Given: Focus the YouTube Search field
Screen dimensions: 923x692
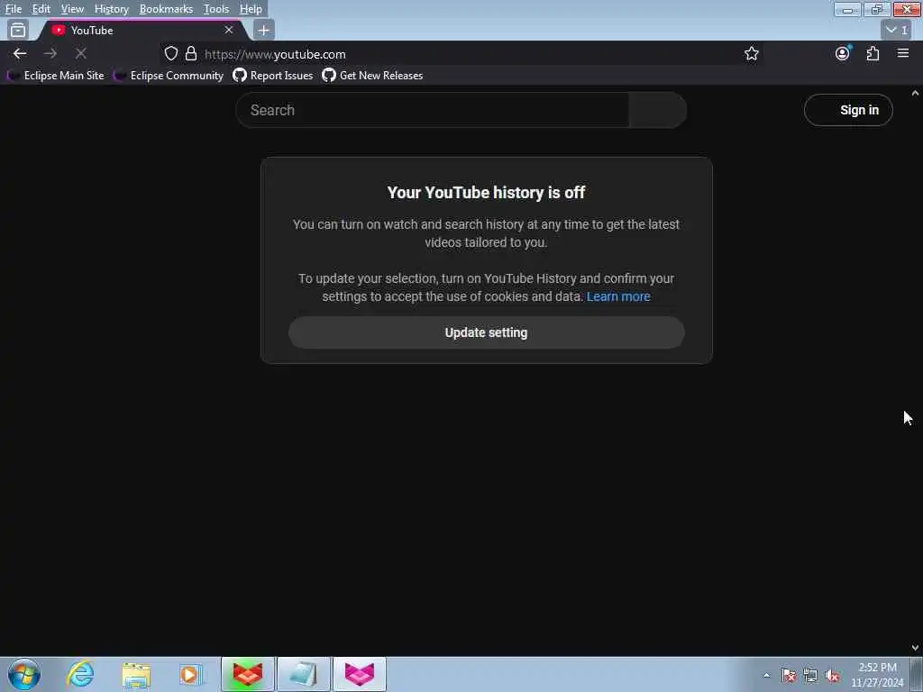Looking at the screenshot, I should [x=433, y=110].
